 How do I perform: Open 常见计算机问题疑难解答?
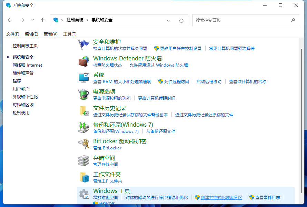point(232,49)
